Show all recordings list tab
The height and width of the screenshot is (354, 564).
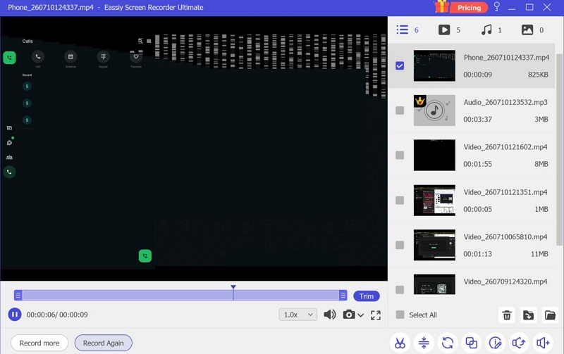click(402, 30)
